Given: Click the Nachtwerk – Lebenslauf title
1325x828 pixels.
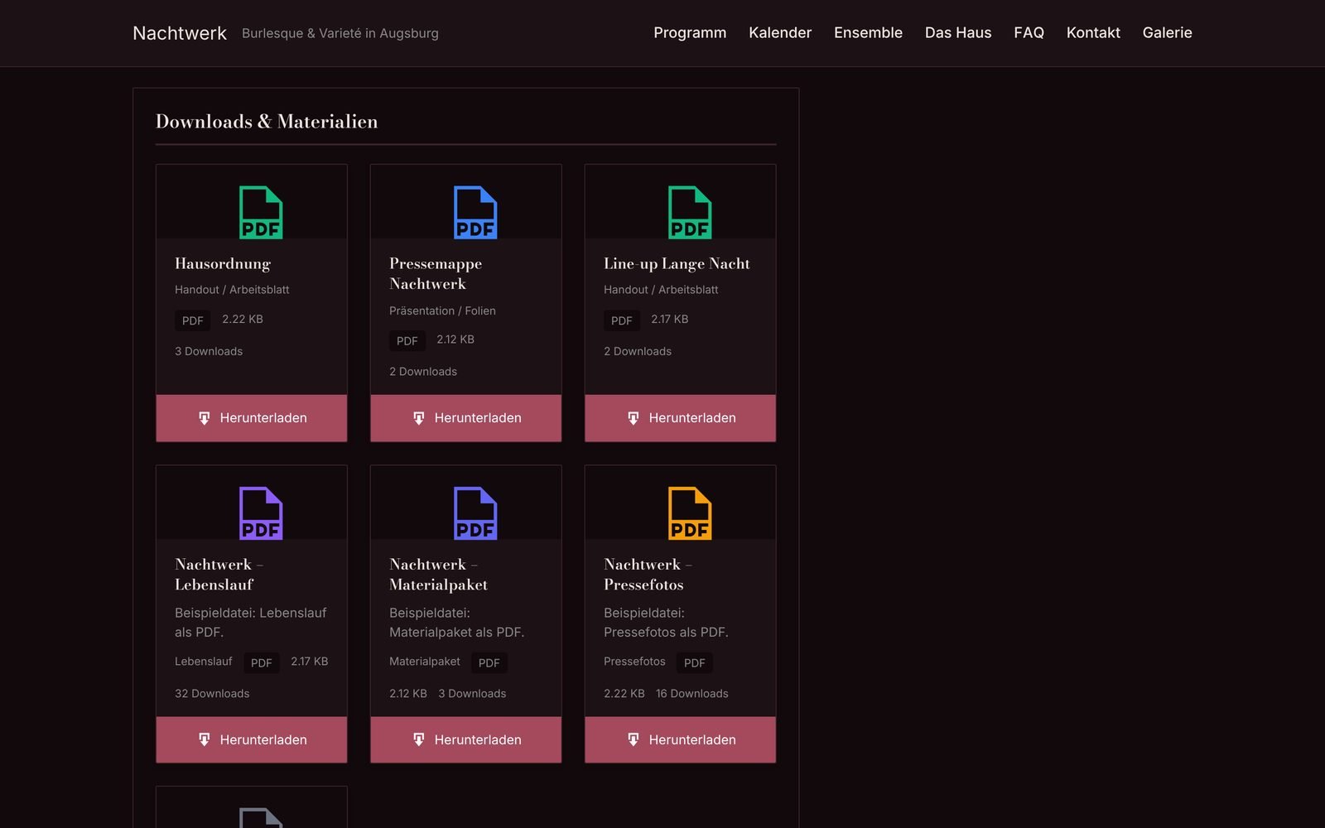Looking at the screenshot, I should click(x=219, y=575).
